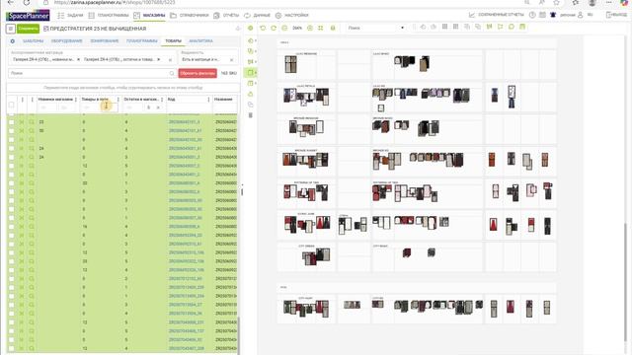Click the magnifier icon in the row showing 30

point(32,131)
